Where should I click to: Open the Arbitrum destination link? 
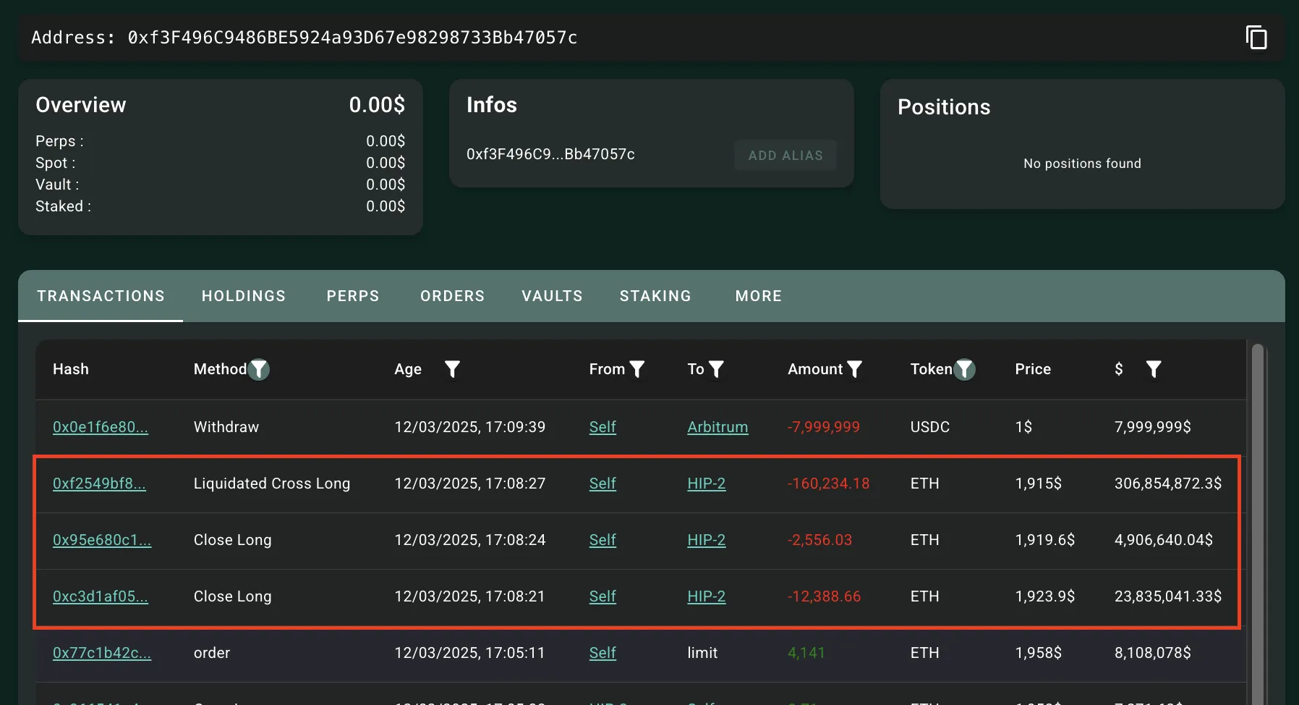tap(717, 427)
